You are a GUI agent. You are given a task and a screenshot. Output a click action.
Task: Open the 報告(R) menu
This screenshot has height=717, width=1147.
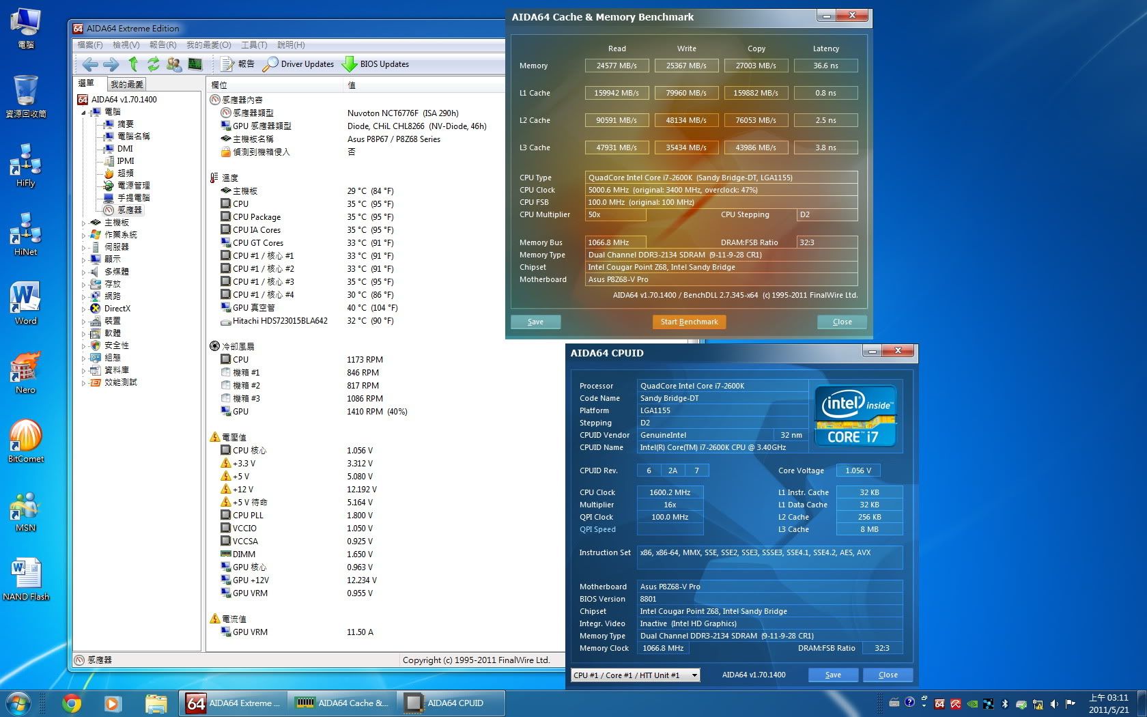162,45
